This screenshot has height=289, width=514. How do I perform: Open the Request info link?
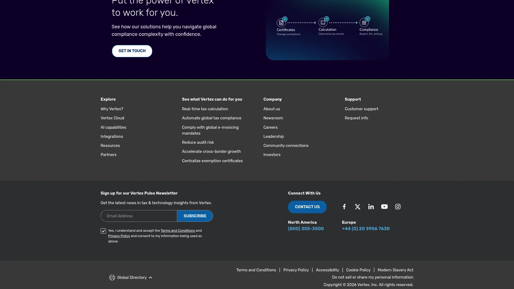pyautogui.click(x=356, y=118)
